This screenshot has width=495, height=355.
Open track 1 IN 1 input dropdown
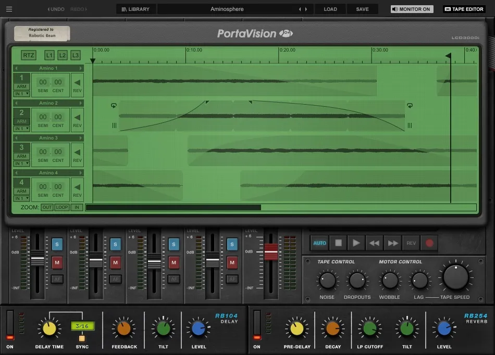pos(22,94)
